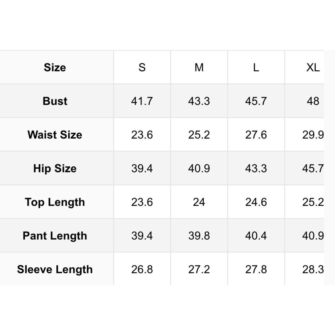
Task: Select the S size column header
Action: click(142, 68)
